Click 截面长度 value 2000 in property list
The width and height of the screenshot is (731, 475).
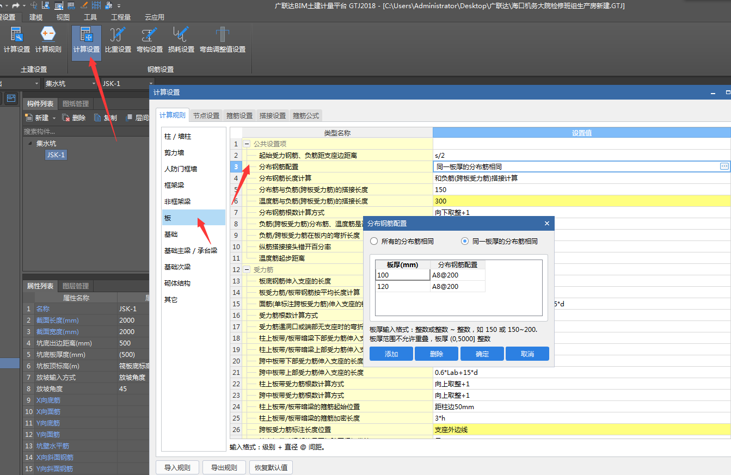pos(133,320)
